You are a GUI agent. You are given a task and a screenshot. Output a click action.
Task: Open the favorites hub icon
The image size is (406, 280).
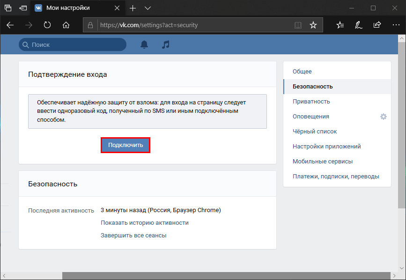click(x=340, y=25)
